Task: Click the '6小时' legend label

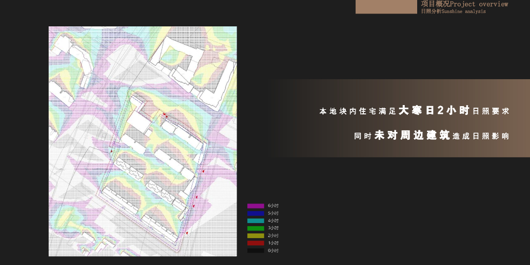Action: coord(273,205)
